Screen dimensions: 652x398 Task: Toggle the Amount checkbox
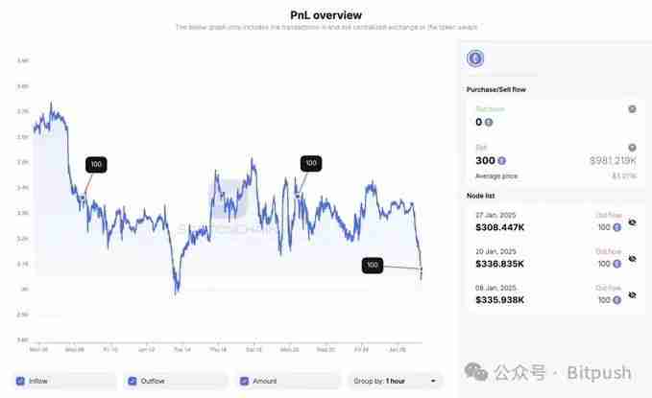coord(245,381)
